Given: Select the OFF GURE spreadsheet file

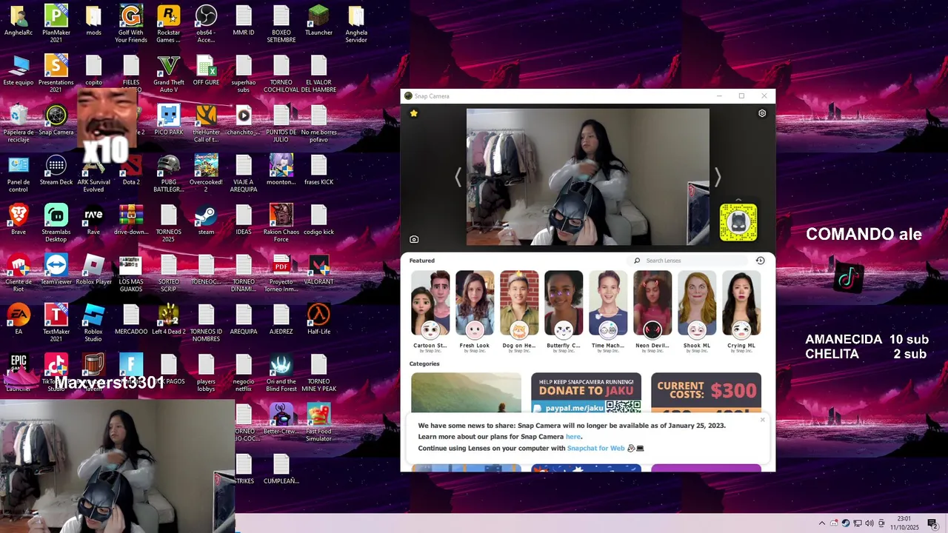Looking at the screenshot, I should click(x=206, y=70).
